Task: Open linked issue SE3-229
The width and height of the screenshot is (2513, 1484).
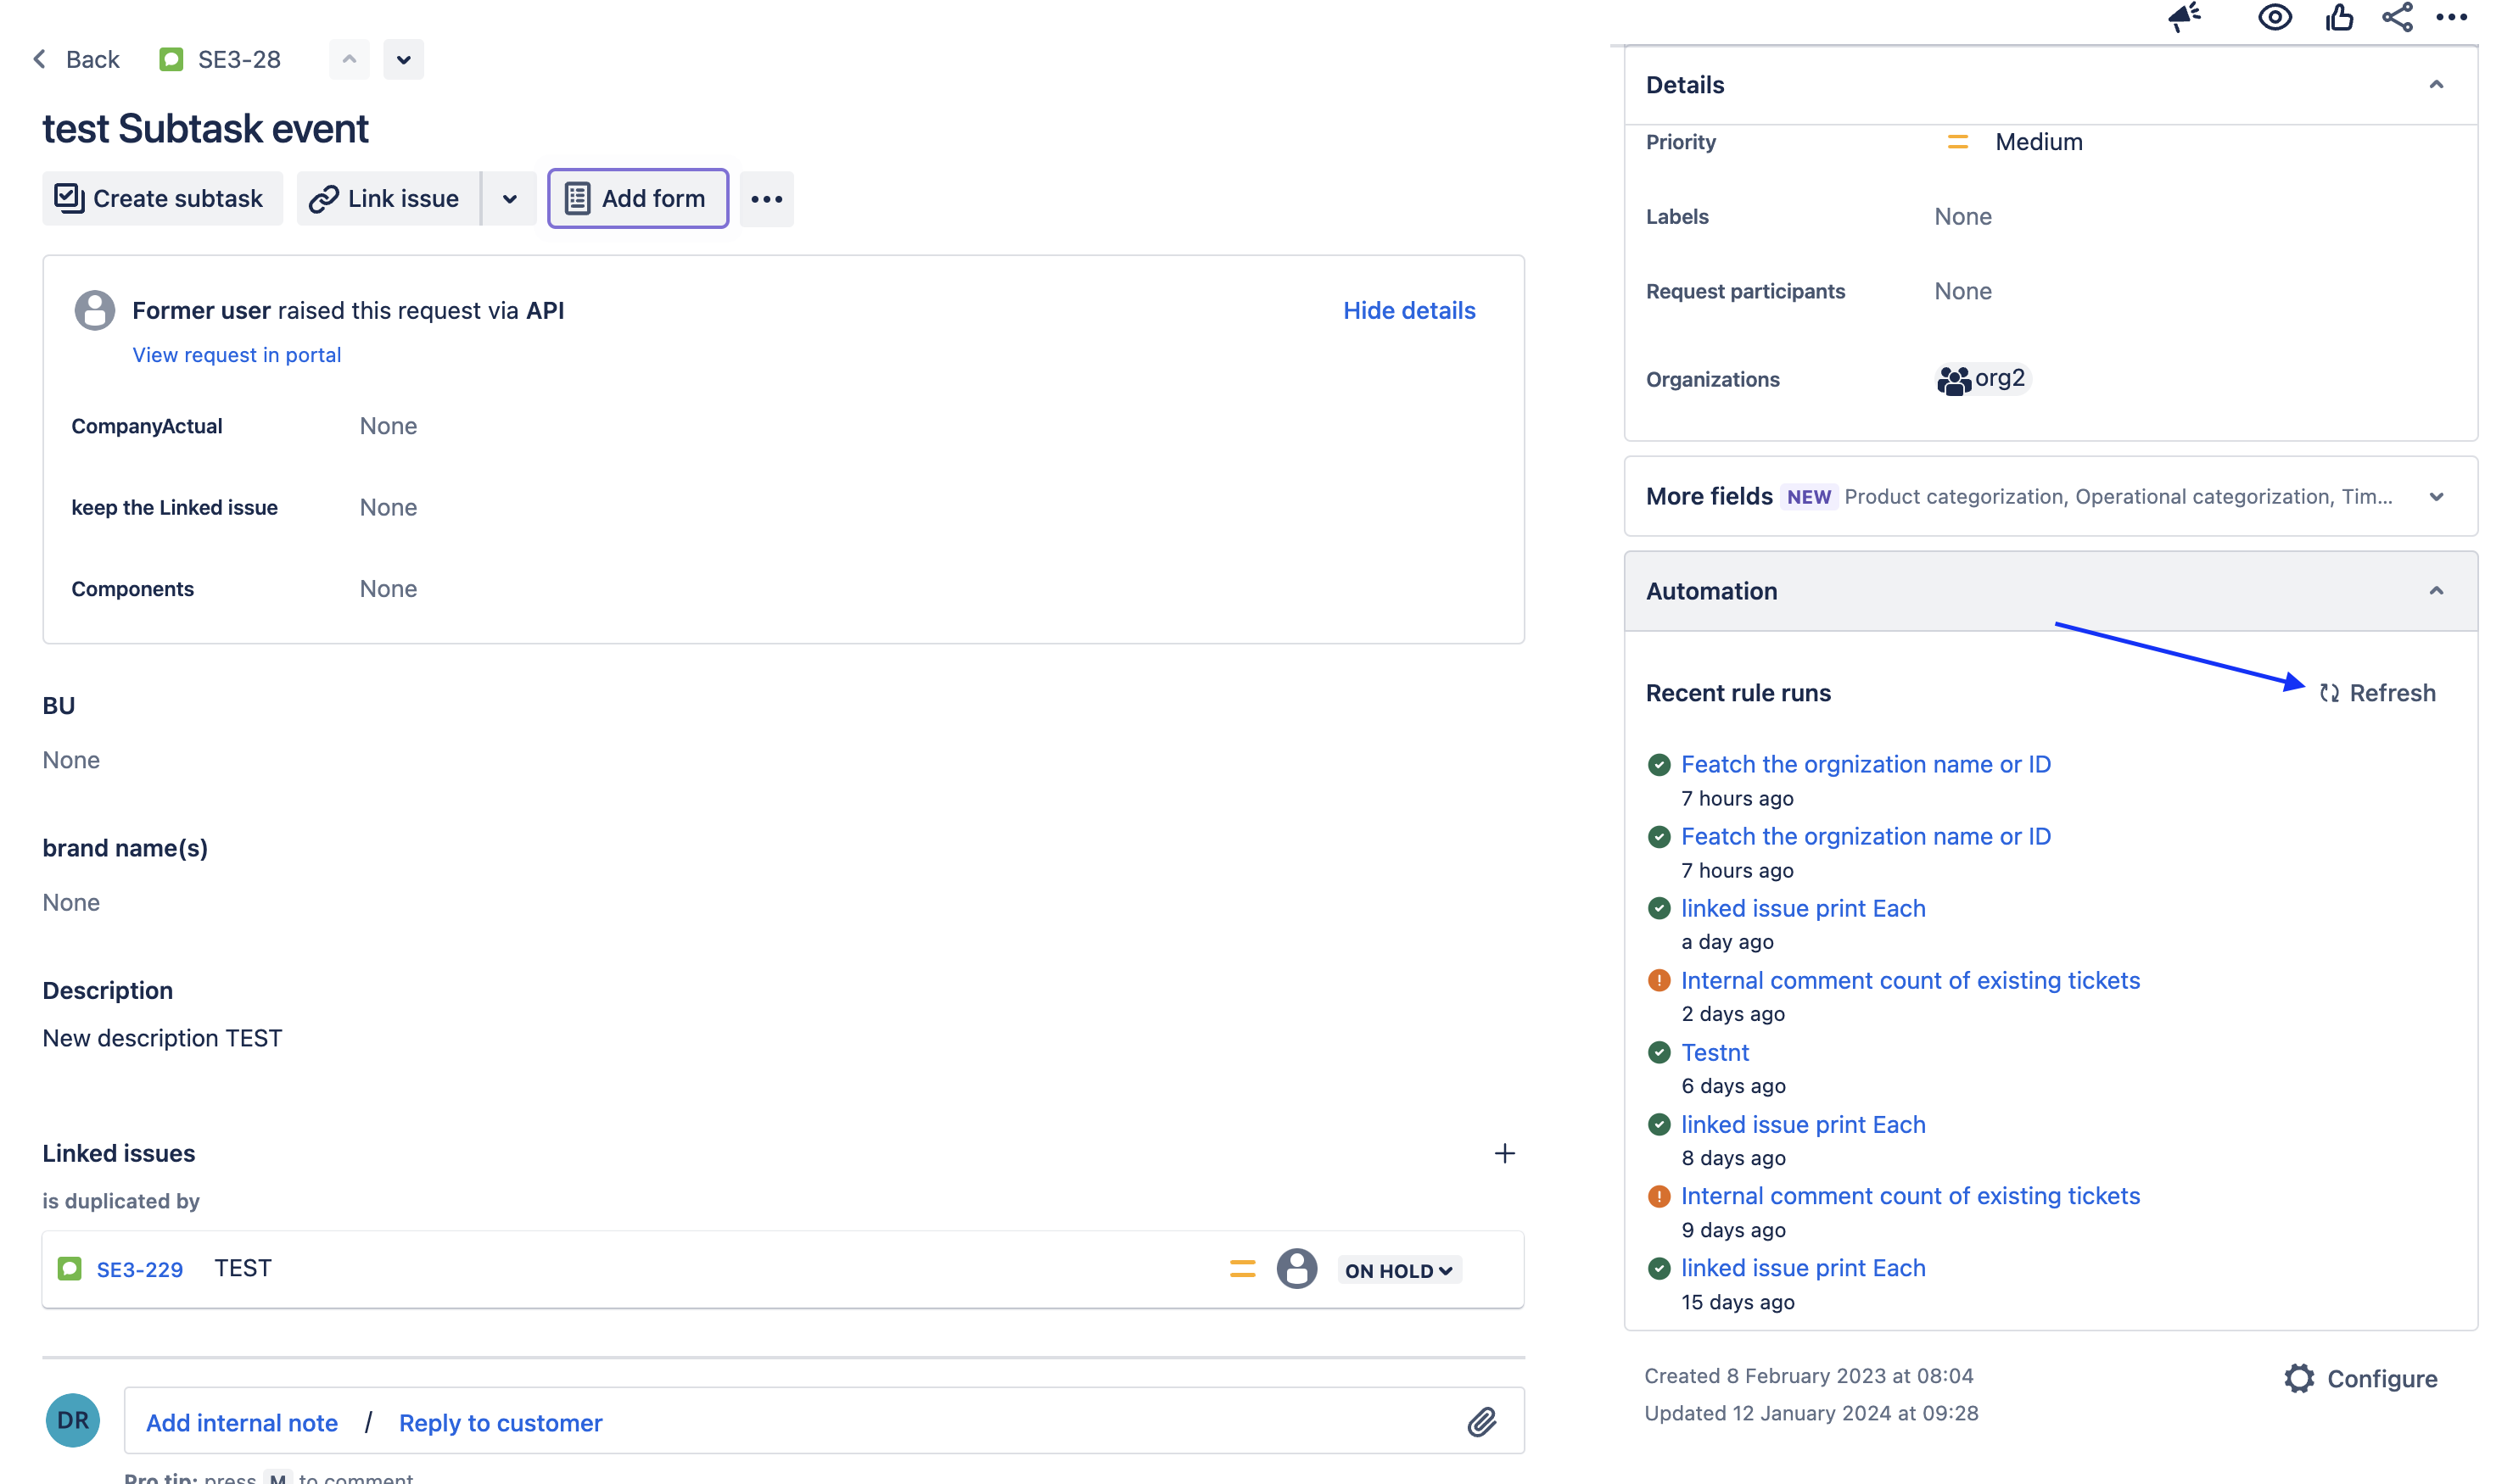Action: pos(139,1269)
